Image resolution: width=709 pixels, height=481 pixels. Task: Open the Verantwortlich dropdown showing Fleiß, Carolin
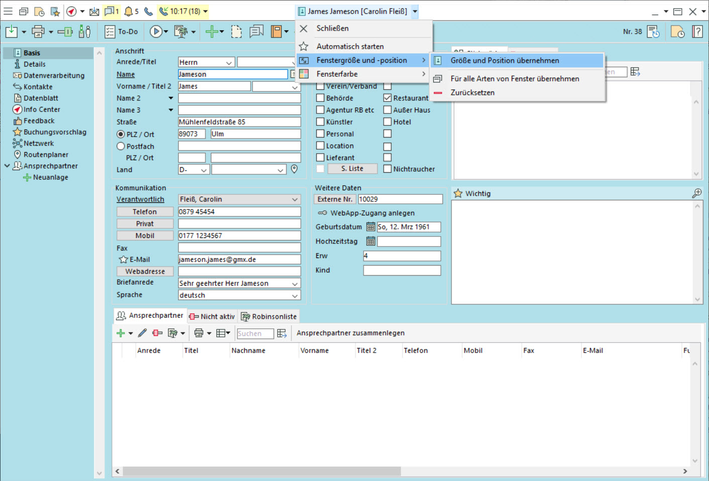click(x=239, y=199)
